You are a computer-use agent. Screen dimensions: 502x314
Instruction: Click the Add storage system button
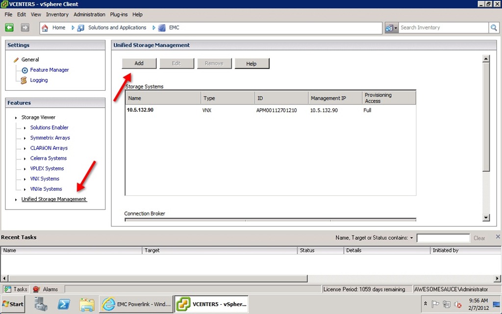tap(139, 63)
